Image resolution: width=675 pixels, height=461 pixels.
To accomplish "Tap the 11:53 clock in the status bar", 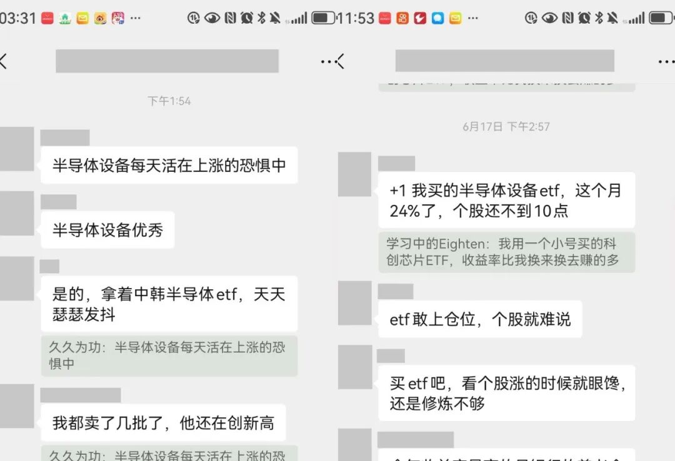I will pyautogui.click(x=356, y=18).
